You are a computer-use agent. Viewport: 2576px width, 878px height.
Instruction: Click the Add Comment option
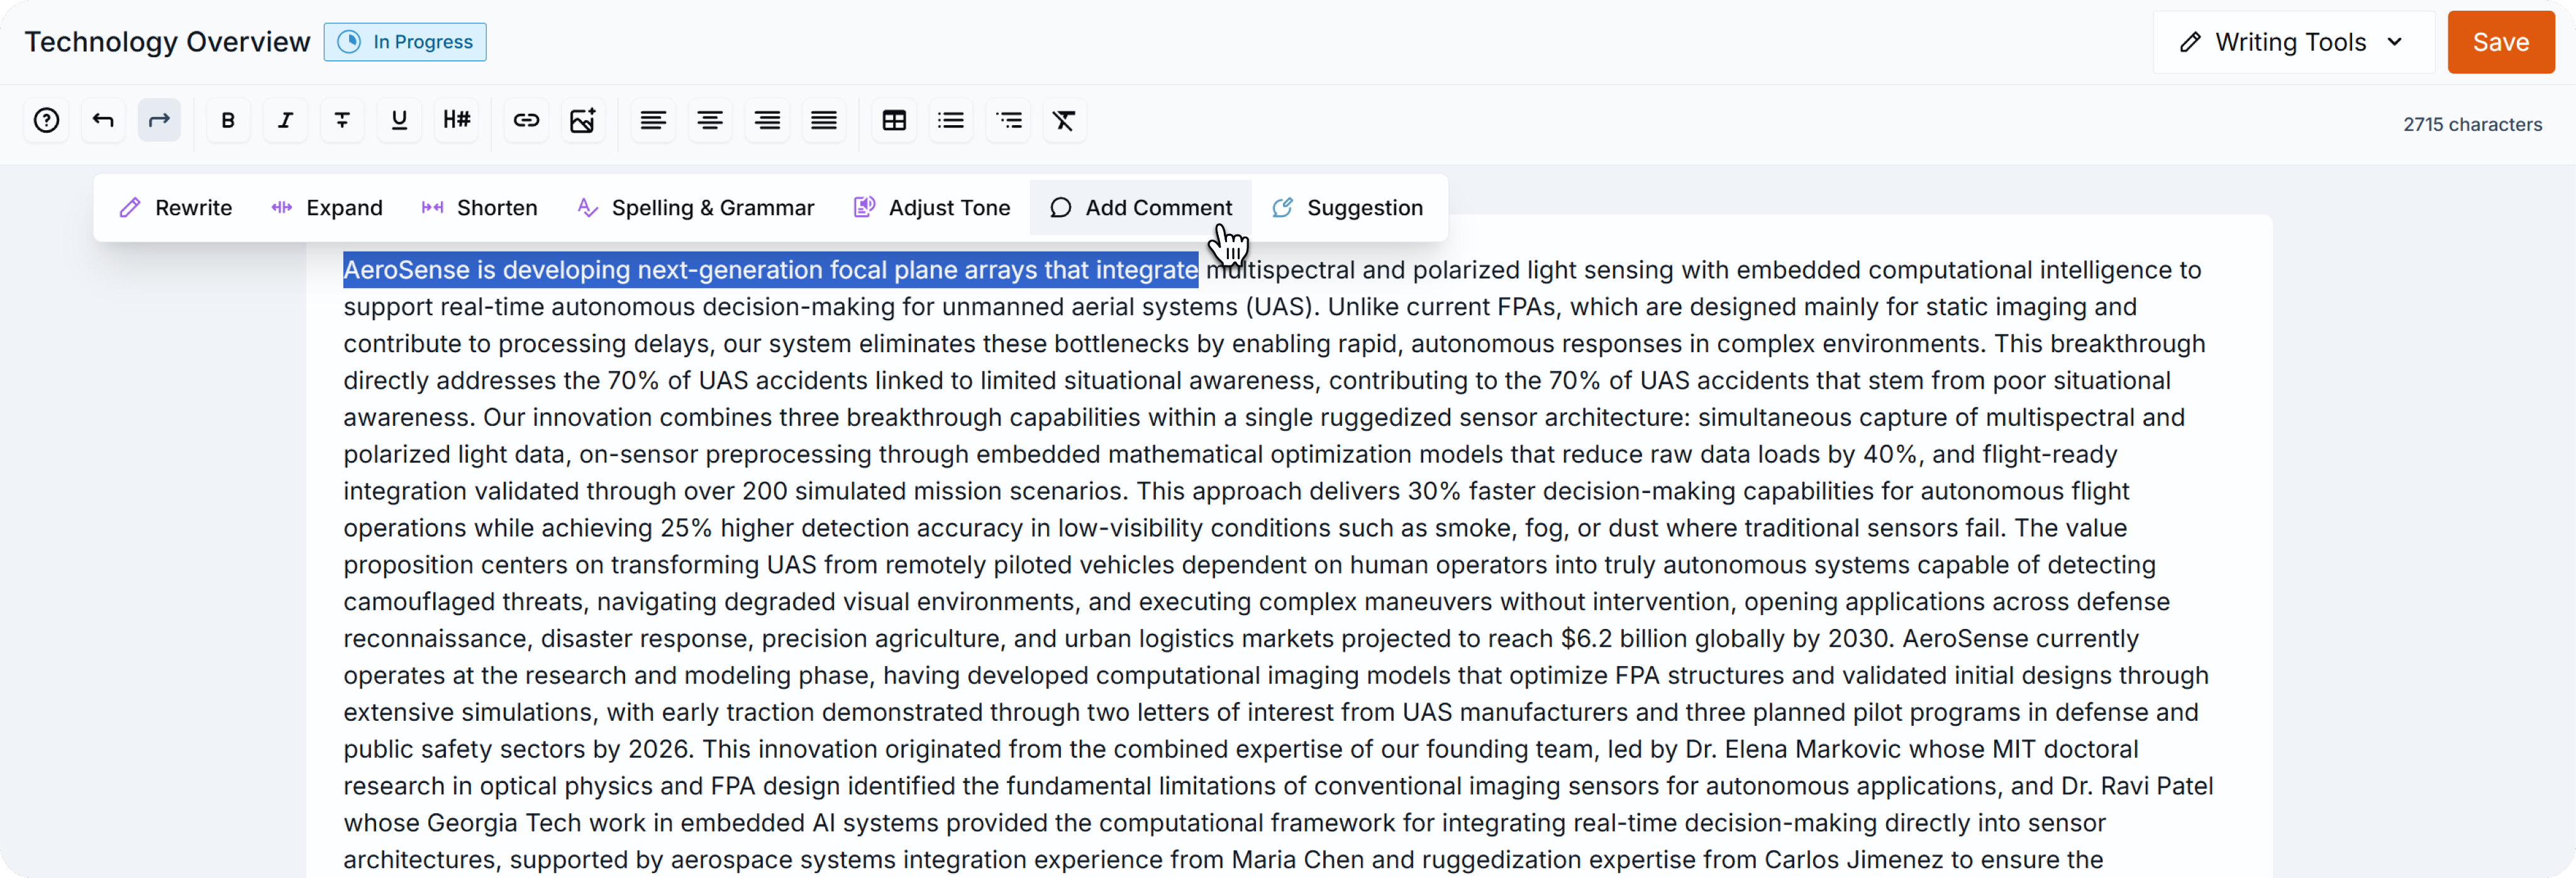pos(1140,208)
